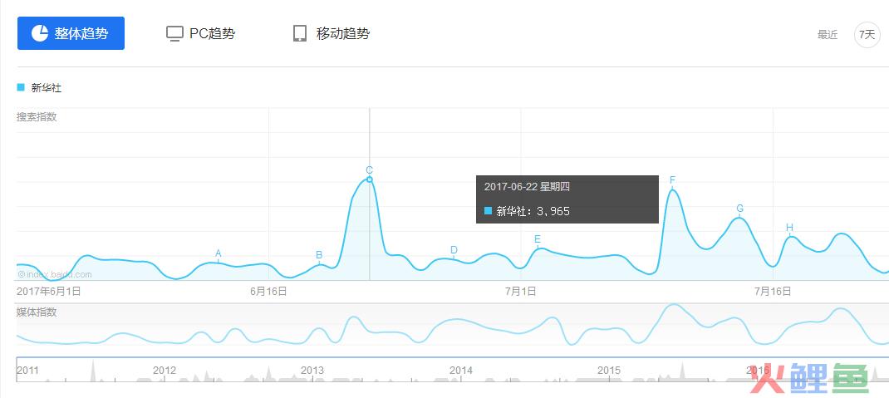
Task: Click news marker E on chart
Action: point(538,239)
